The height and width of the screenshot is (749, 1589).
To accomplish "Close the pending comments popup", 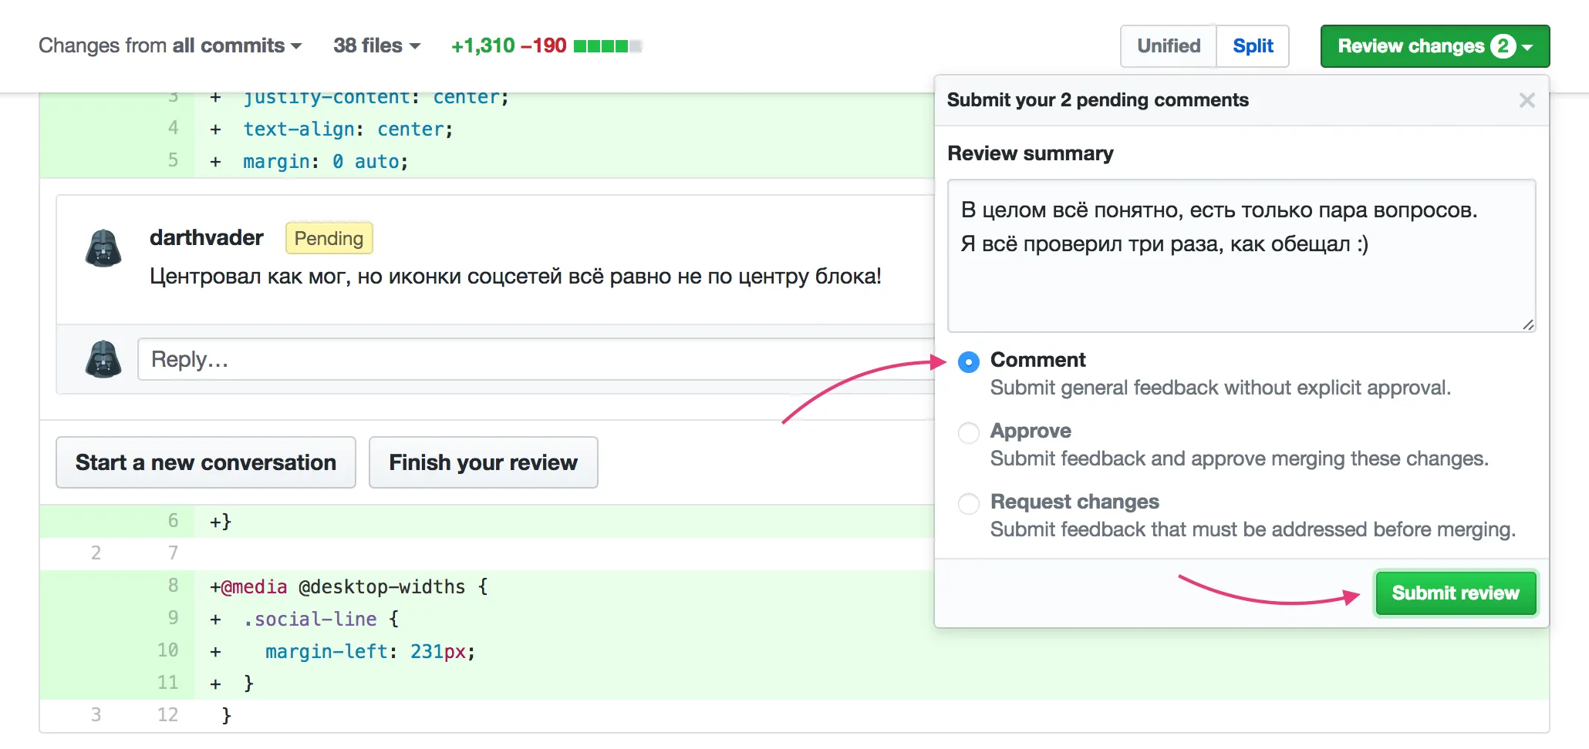I will click(x=1527, y=100).
